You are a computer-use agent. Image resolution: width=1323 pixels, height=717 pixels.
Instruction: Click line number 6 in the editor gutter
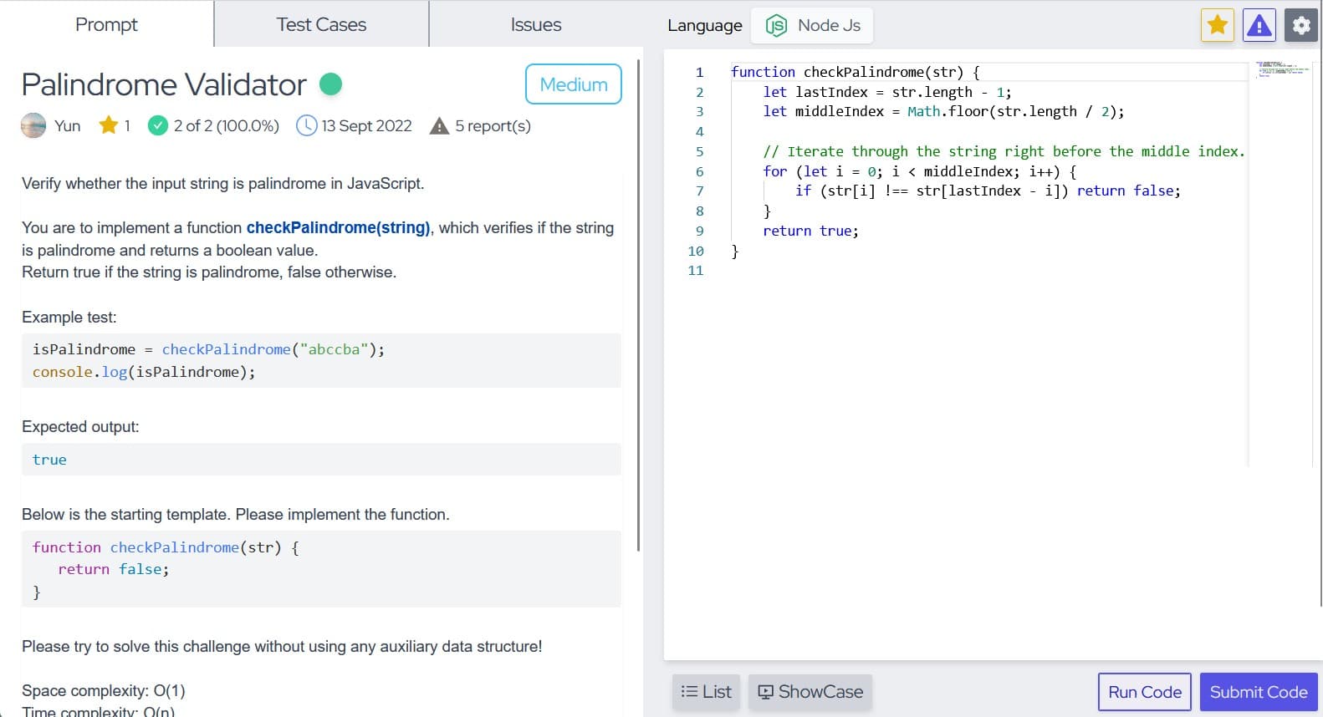coord(700,171)
